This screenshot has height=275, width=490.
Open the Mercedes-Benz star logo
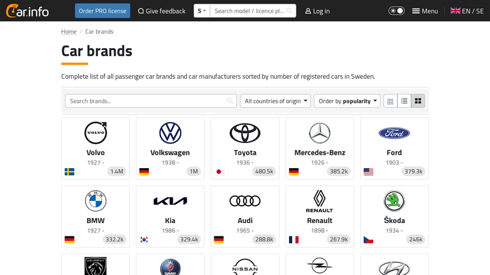pyautogui.click(x=320, y=133)
